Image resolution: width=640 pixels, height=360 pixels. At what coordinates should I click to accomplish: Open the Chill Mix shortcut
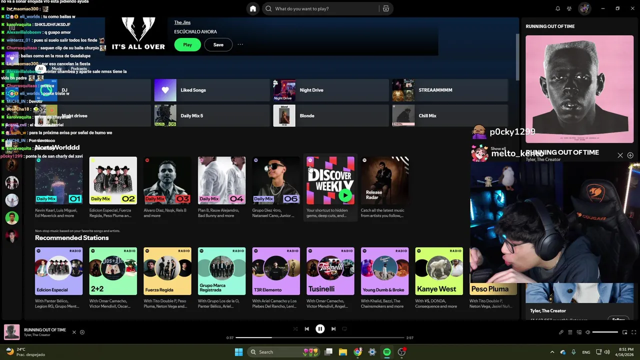pos(450,115)
